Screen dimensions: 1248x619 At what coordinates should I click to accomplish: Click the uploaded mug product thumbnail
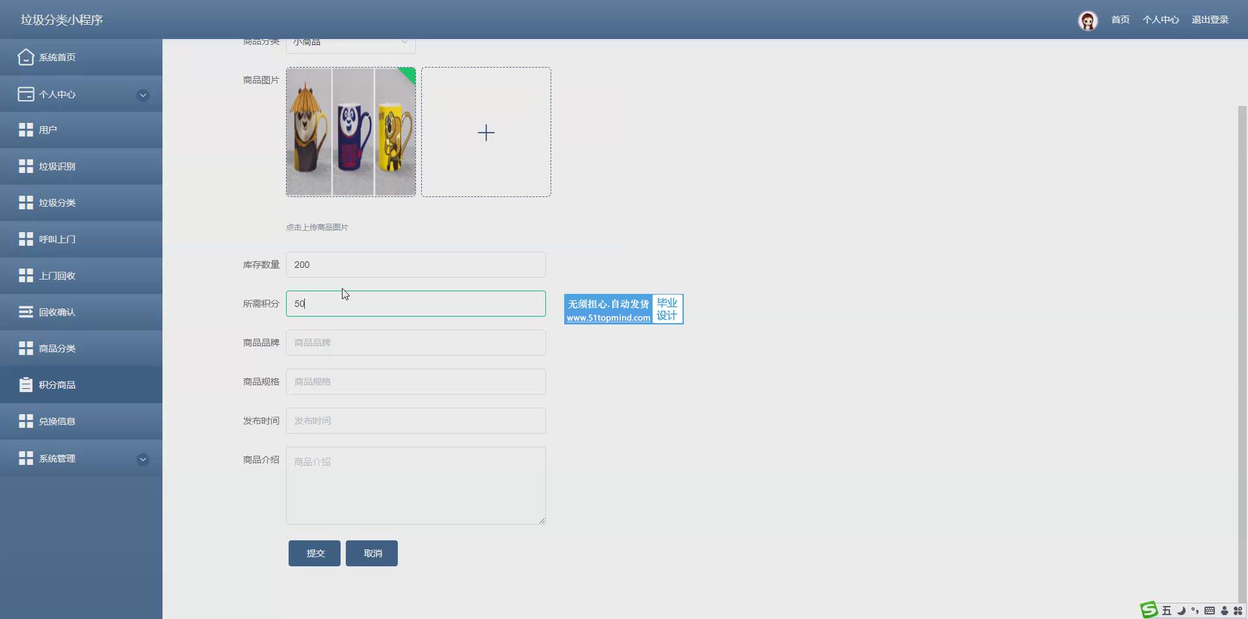[350, 132]
